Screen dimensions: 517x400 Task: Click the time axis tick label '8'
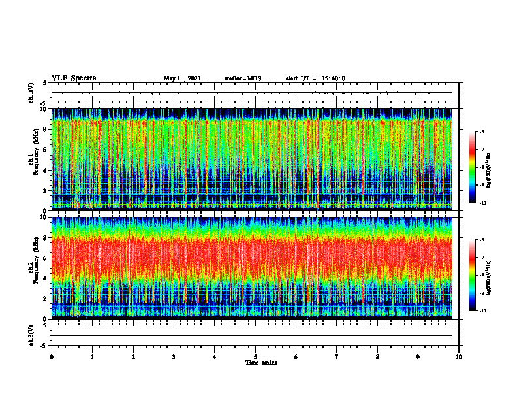377,357
